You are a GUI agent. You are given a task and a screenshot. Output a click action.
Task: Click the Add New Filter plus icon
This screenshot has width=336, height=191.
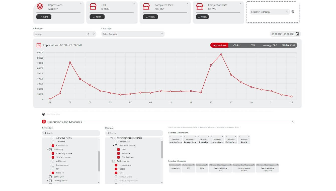coord(44,114)
